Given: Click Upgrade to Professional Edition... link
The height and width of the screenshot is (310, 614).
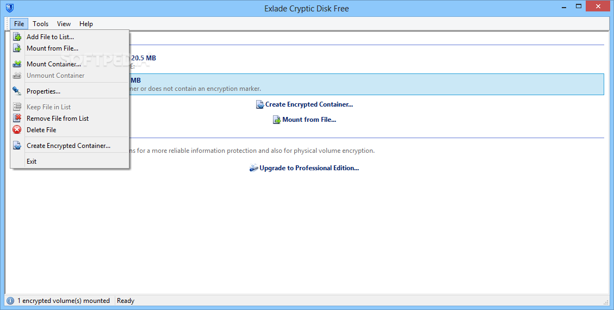Looking at the screenshot, I should point(309,168).
